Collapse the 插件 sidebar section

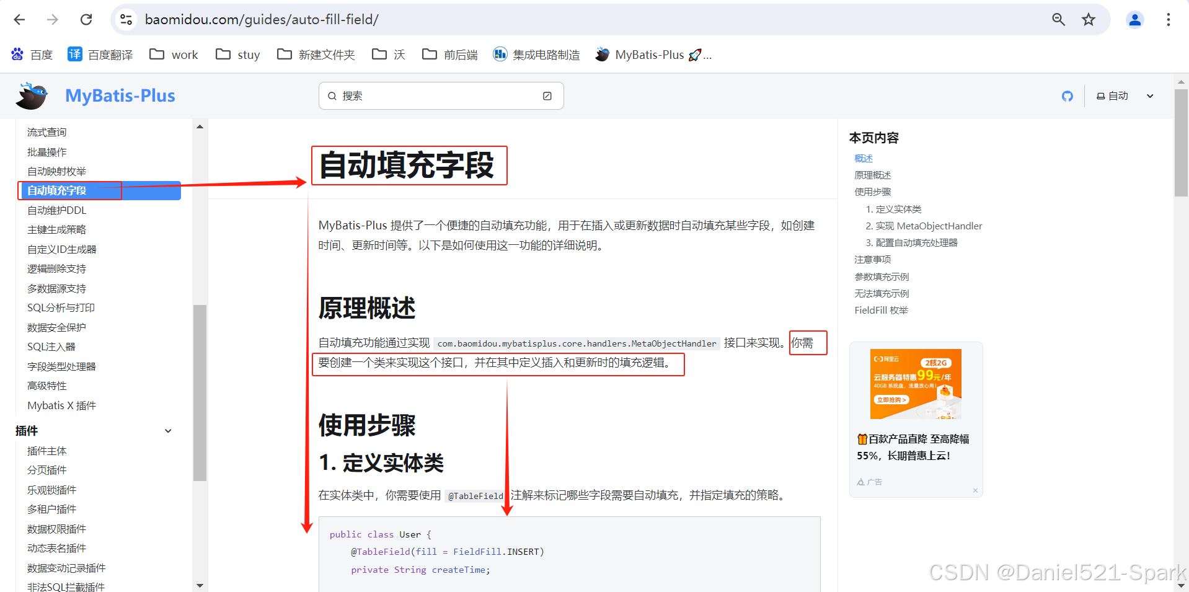click(168, 431)
